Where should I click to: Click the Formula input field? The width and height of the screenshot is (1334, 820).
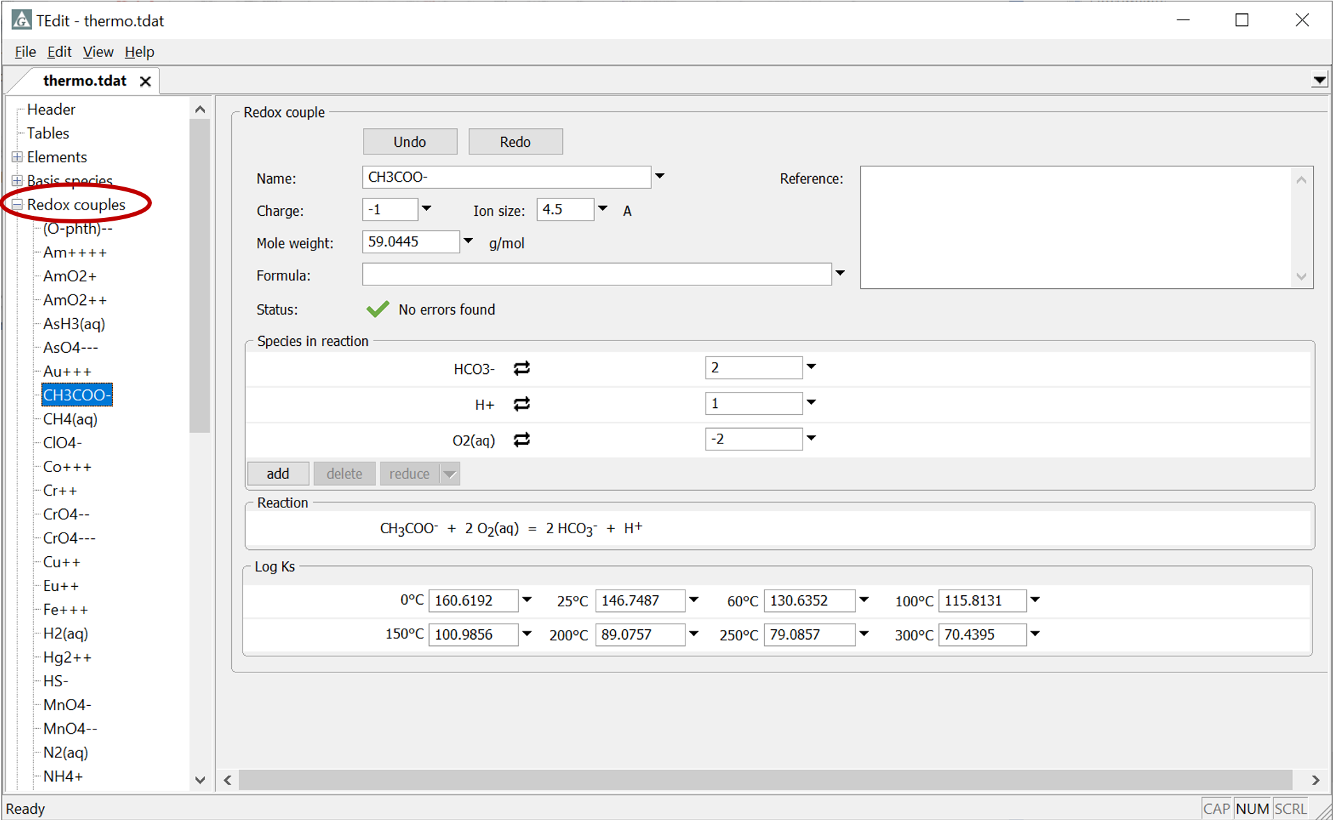point(597,274)
